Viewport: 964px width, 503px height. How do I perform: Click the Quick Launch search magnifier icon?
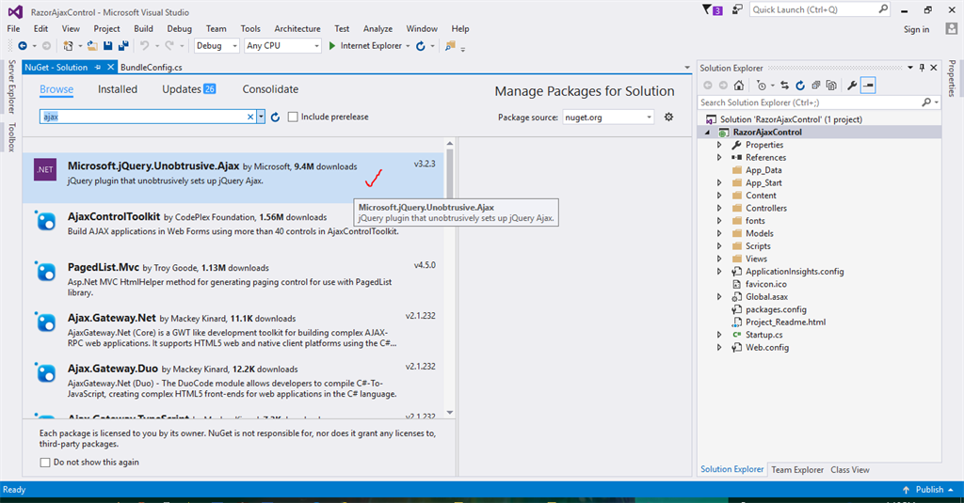tap(883, 9)
